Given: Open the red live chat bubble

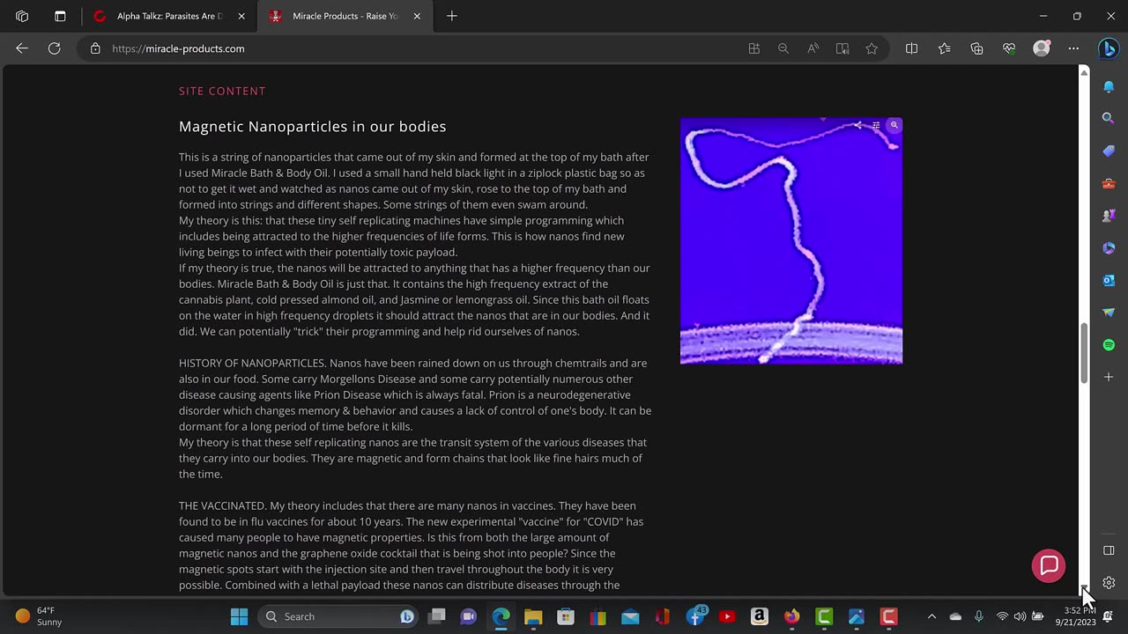Looking at the screenshot, I should click(1049, 565).
